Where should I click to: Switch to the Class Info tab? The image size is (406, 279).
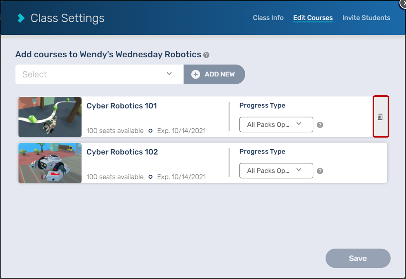[x=268, y=18]
